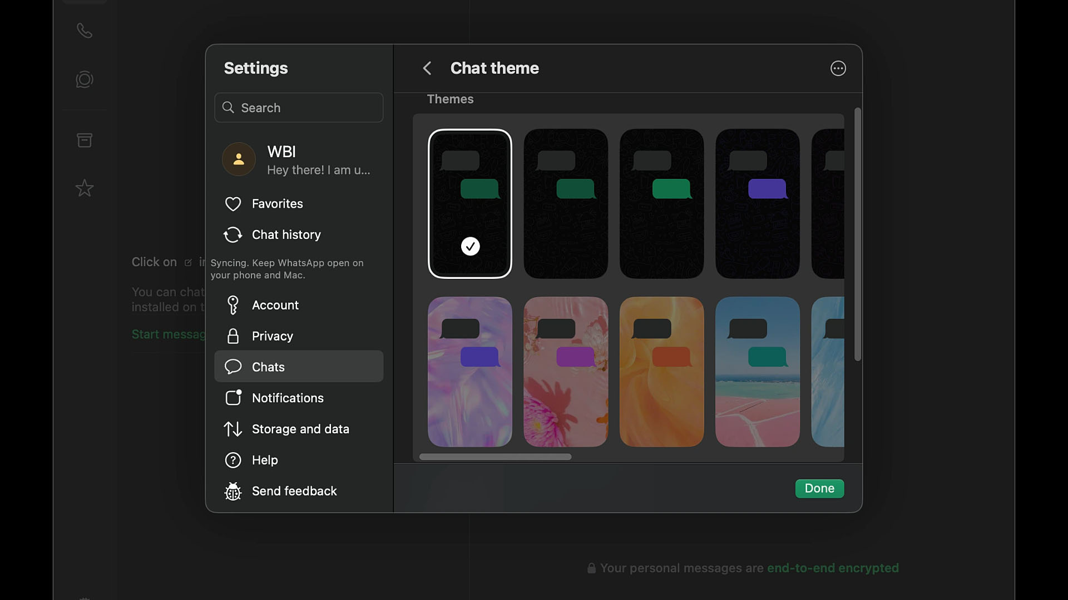
Task: Select the checked default dark theme
Action: (x=469, y=204)
